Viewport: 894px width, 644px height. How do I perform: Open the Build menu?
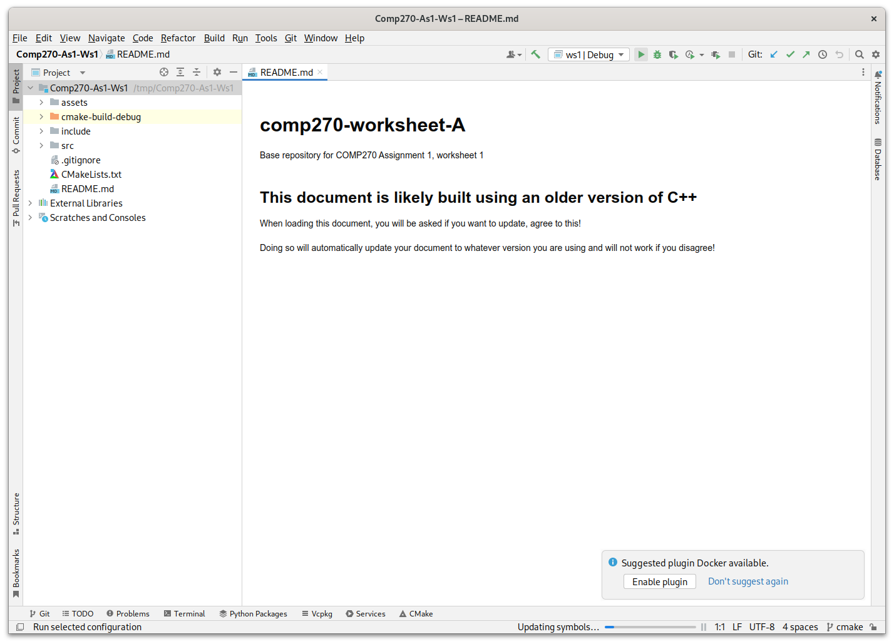(214, 38)
